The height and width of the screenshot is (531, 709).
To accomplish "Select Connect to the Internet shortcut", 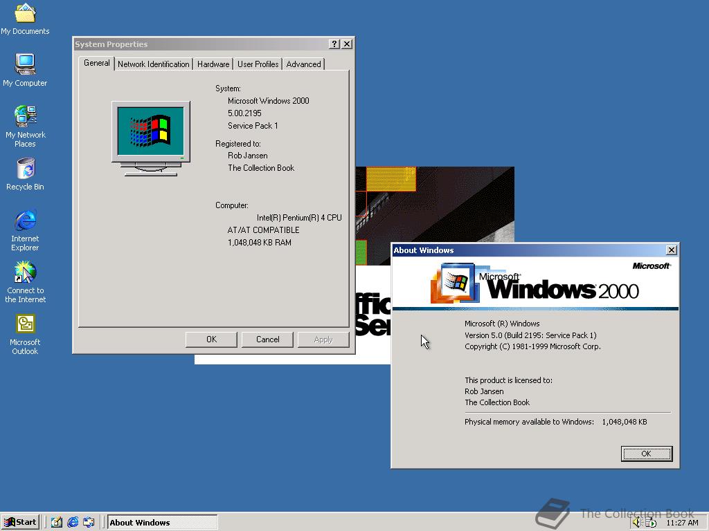I will (25, 282).
